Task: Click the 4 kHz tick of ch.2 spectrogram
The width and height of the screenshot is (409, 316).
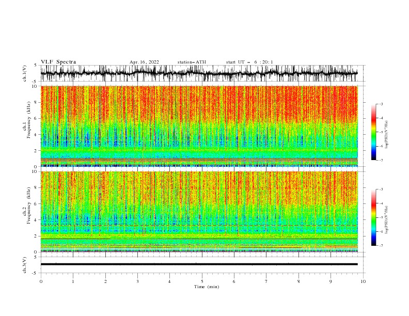Action: pyautogui.click(x=36, y=220)
